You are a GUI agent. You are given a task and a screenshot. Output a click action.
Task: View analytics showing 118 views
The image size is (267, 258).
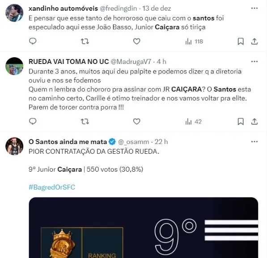point(194,42)
